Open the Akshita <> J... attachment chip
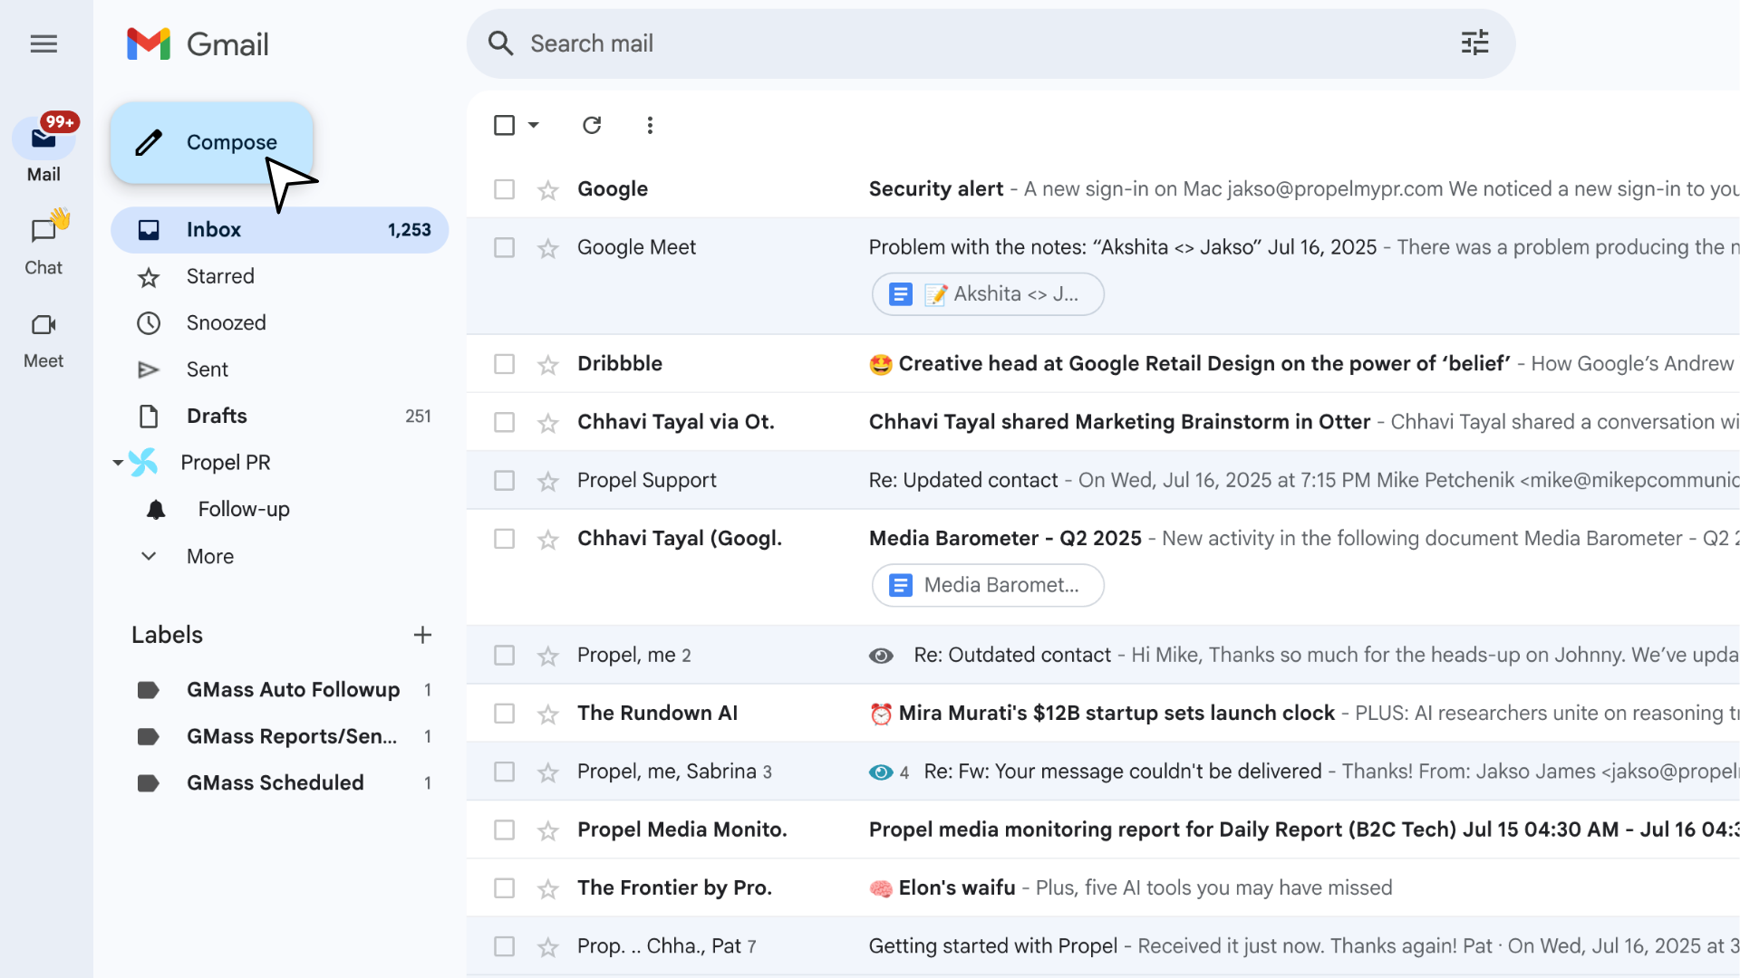This screenshot has width=1740, height=978. [988, 294]
